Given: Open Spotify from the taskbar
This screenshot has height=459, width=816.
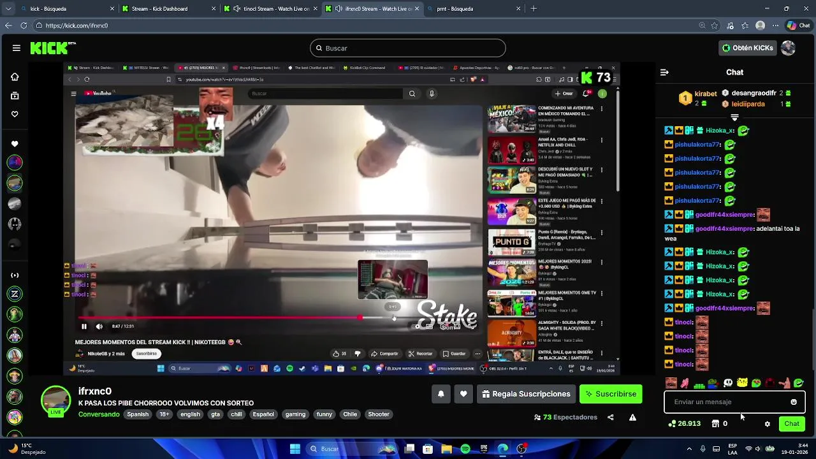Looking at the screenshot, I should 465,449.
